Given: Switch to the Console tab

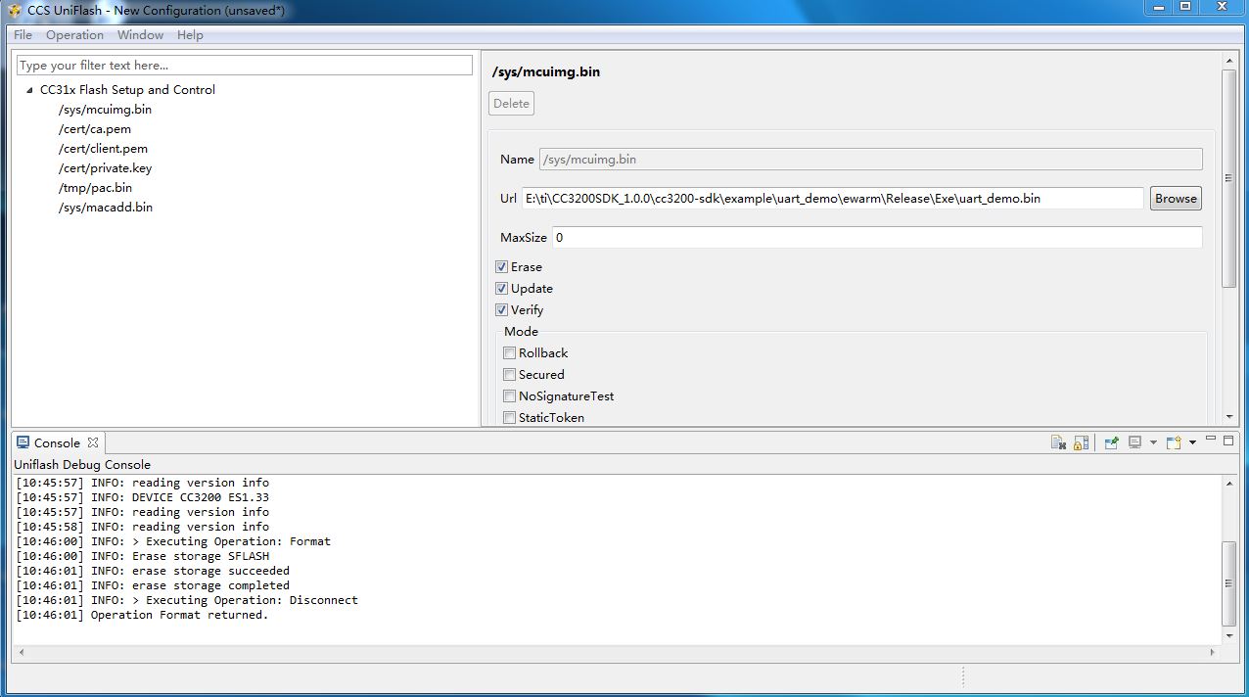Looking at the screenshot, I should point(57,442).
